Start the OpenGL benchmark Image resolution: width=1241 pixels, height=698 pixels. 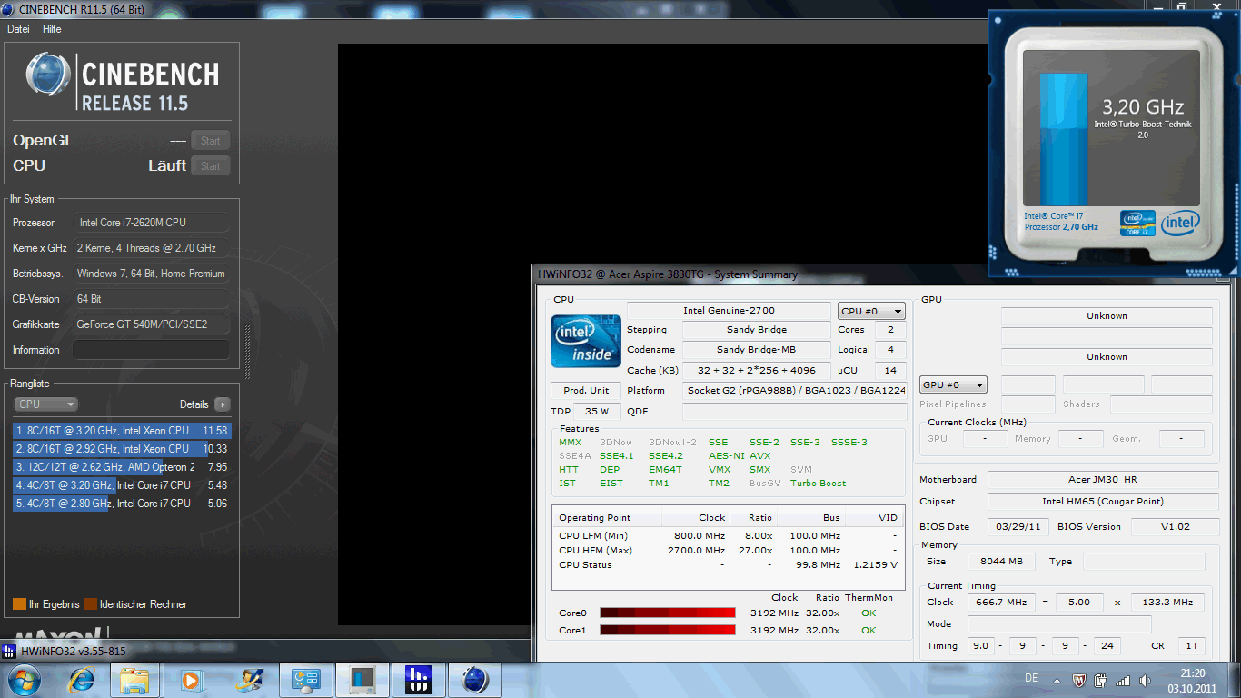tap(210, 140)
